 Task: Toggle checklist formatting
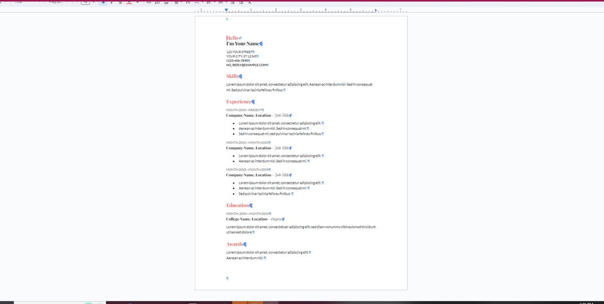(x=197, y=2)
